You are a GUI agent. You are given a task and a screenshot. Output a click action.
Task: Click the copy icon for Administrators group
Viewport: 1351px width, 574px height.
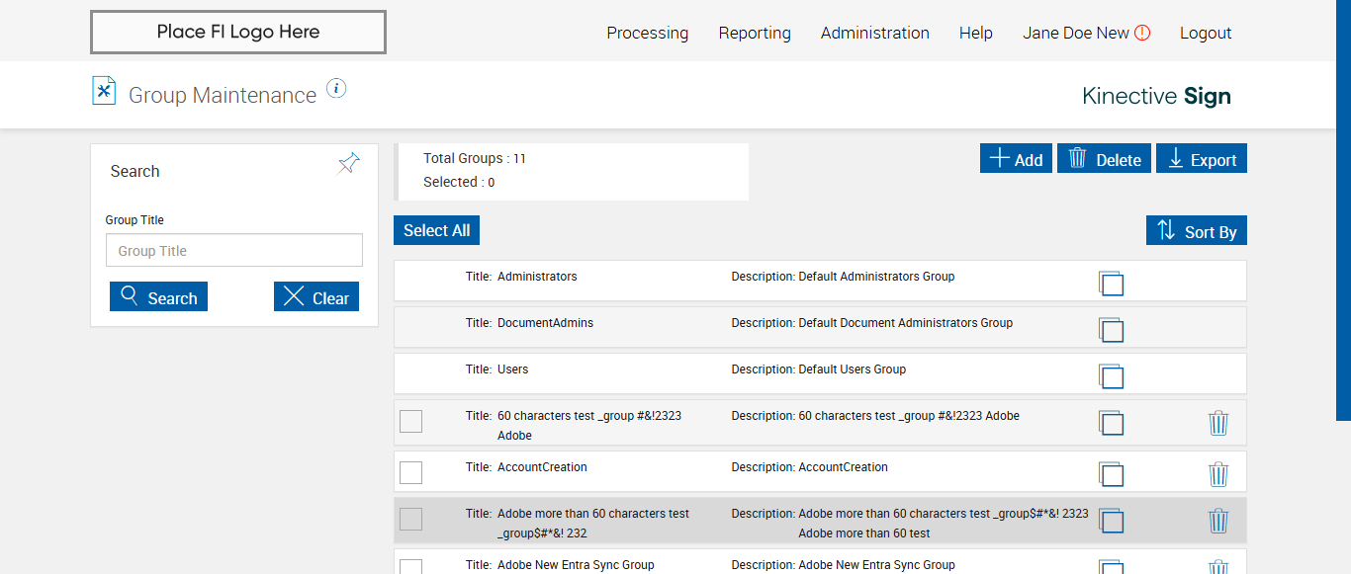coord(1112,284)
